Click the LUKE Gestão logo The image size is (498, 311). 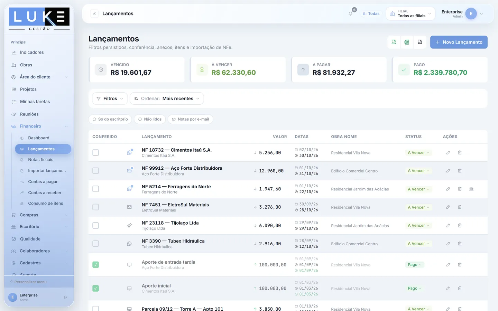39,19
